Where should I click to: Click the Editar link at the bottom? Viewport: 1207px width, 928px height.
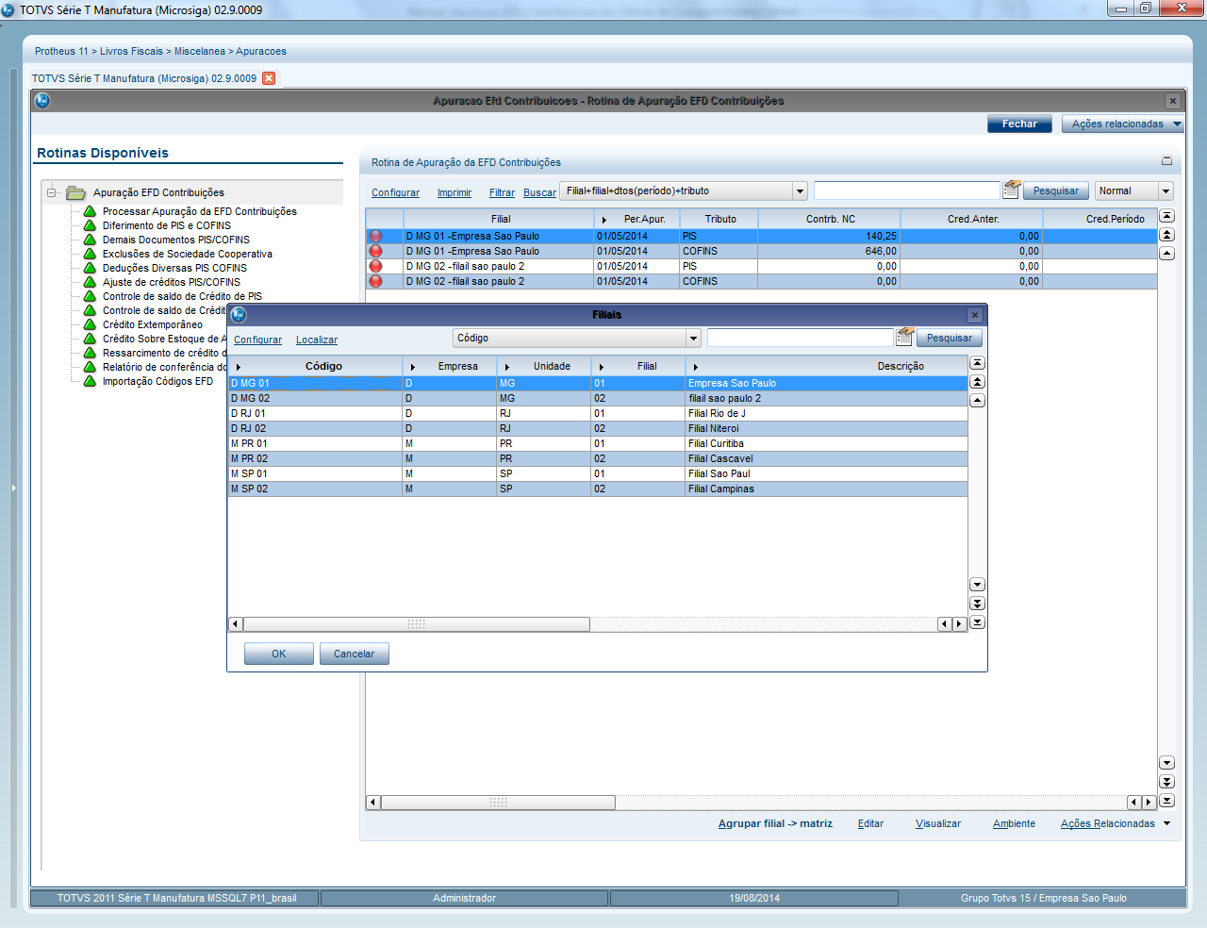(x=870, y=823)
